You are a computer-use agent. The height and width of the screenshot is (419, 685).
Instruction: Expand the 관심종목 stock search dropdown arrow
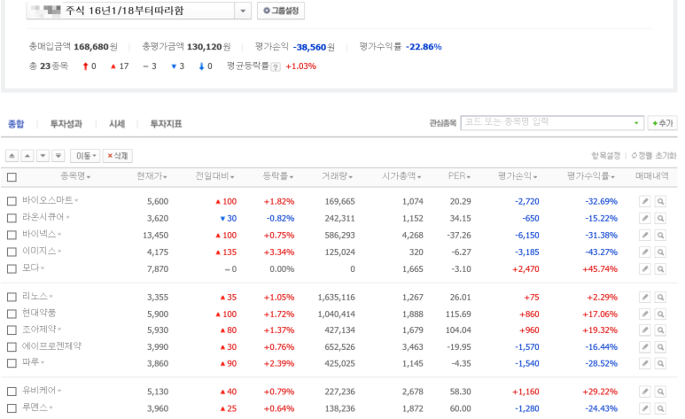pyautogui.click(x=636, y=123)
